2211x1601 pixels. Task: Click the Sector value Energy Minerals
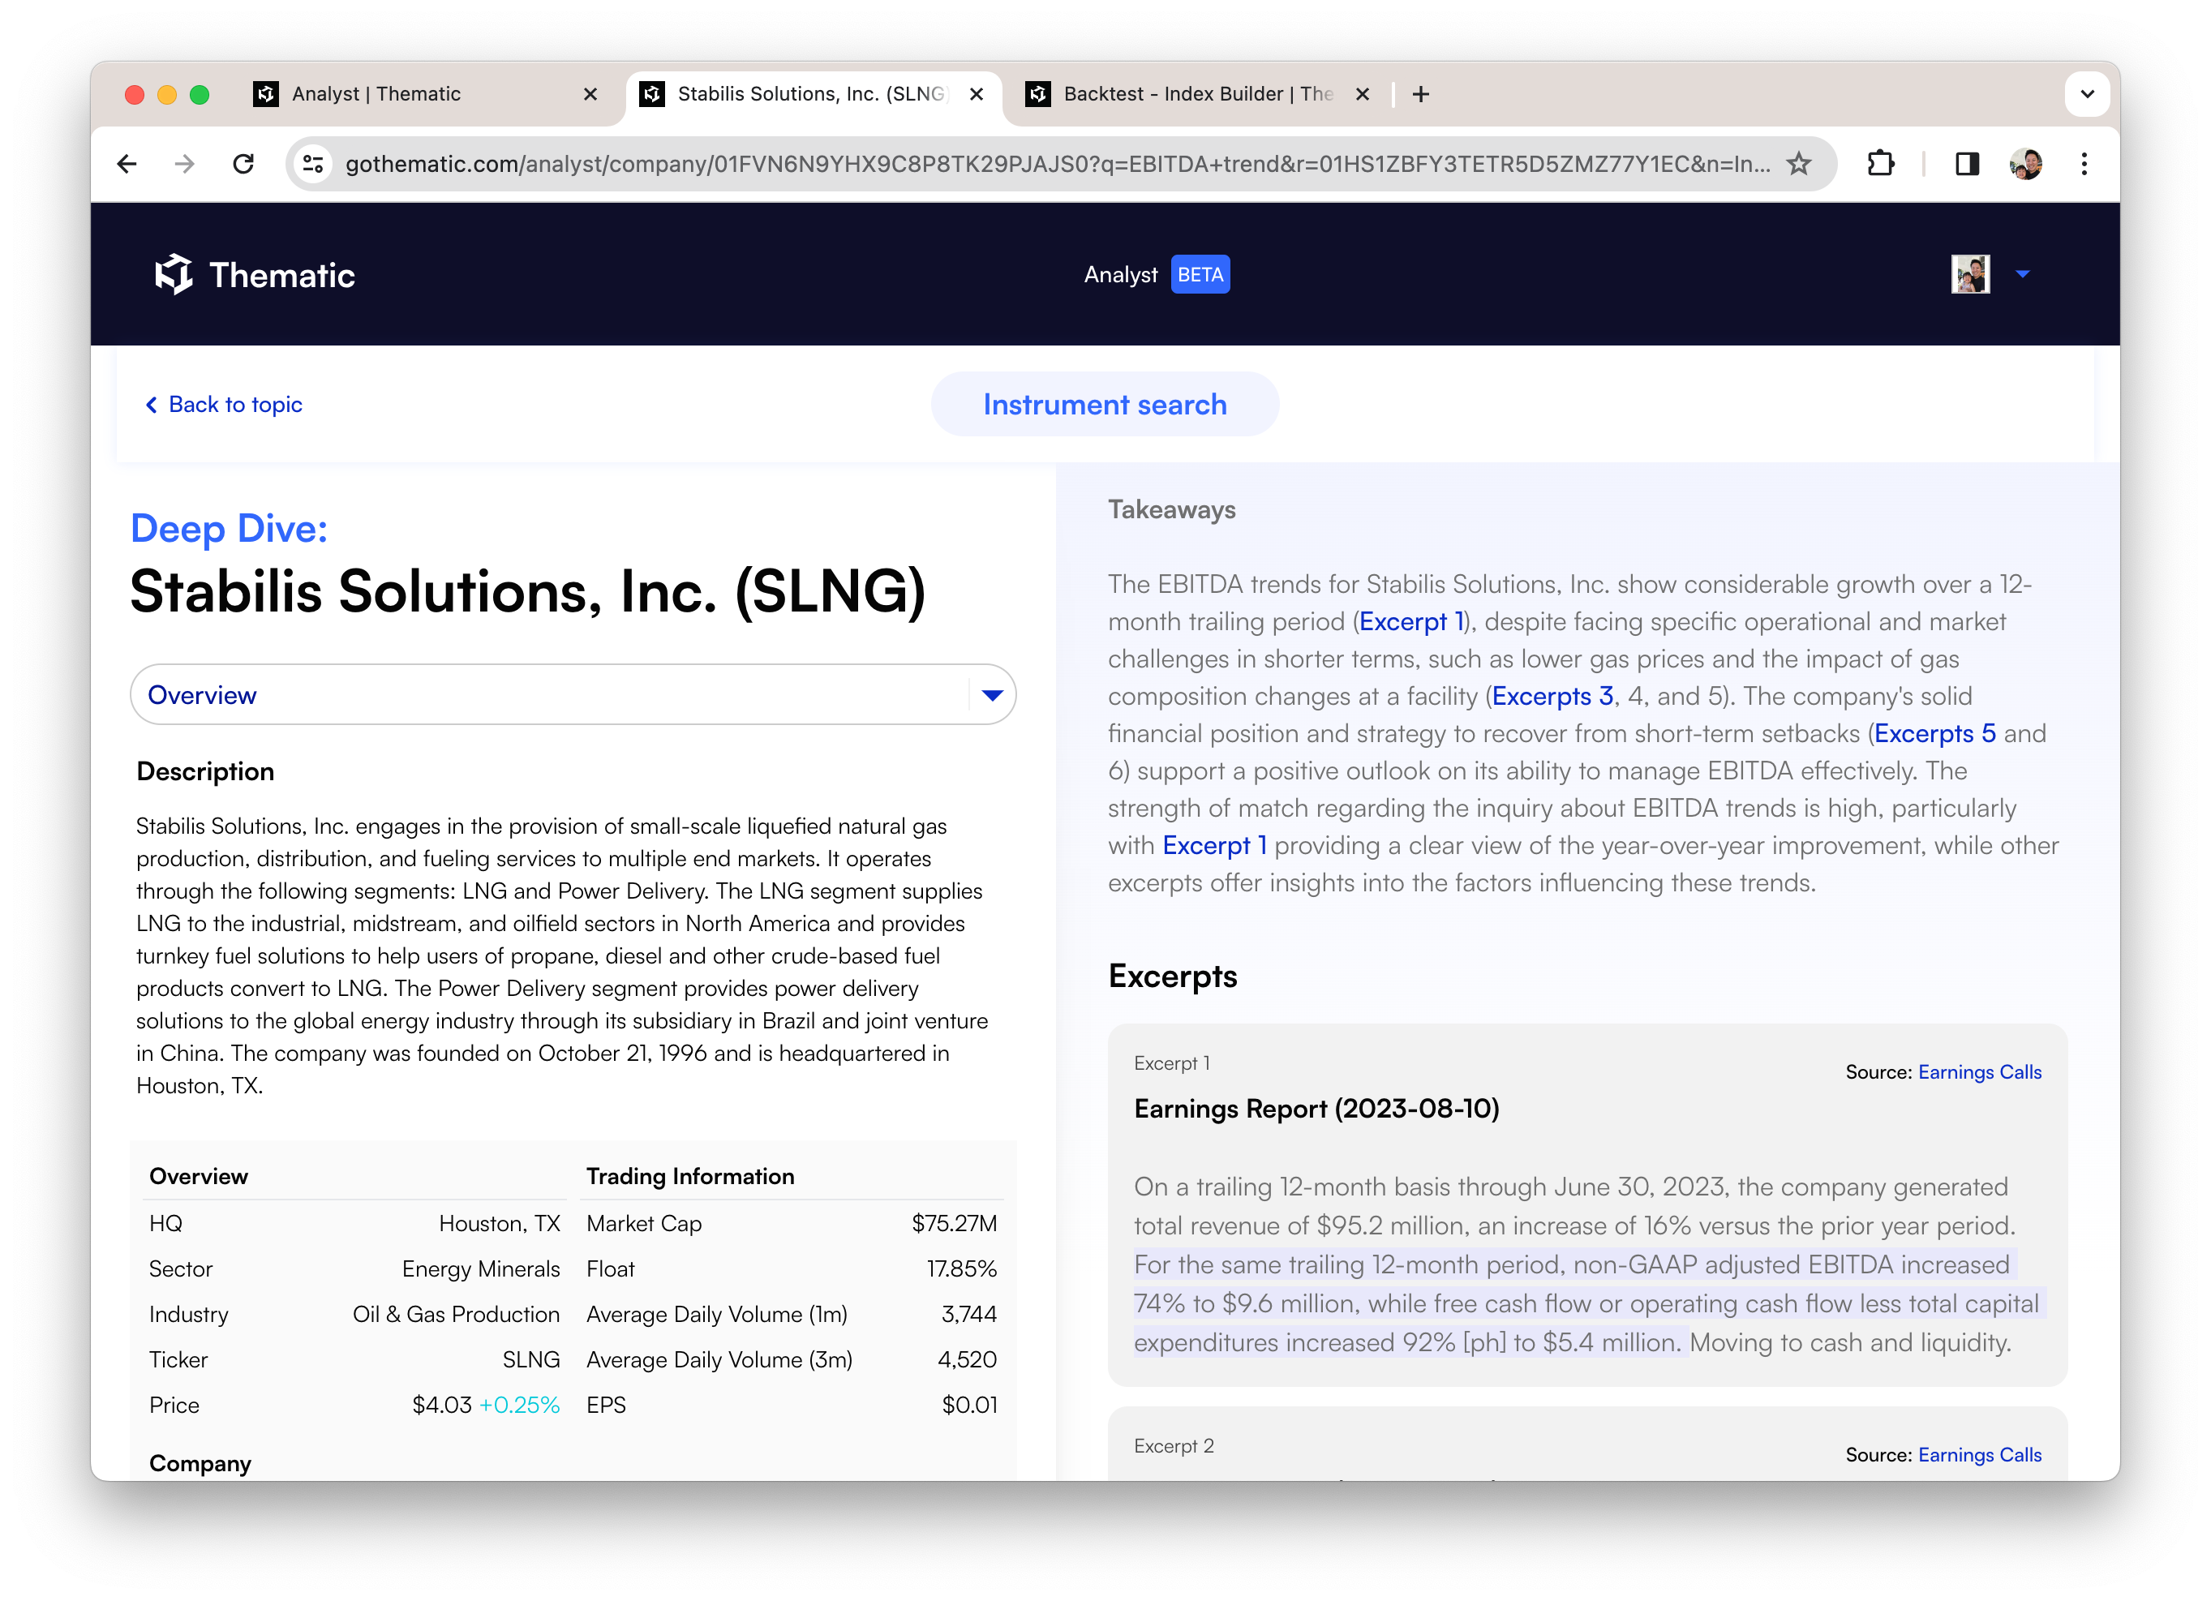coord(481,1268)
